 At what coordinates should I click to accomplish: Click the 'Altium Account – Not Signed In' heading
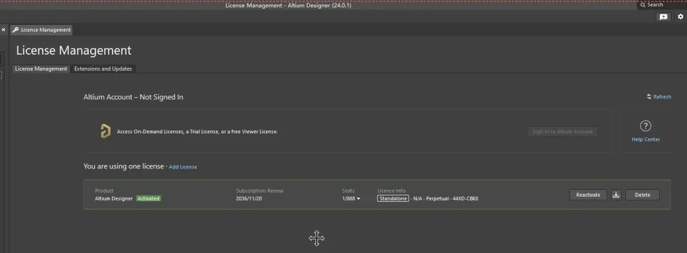133,97
